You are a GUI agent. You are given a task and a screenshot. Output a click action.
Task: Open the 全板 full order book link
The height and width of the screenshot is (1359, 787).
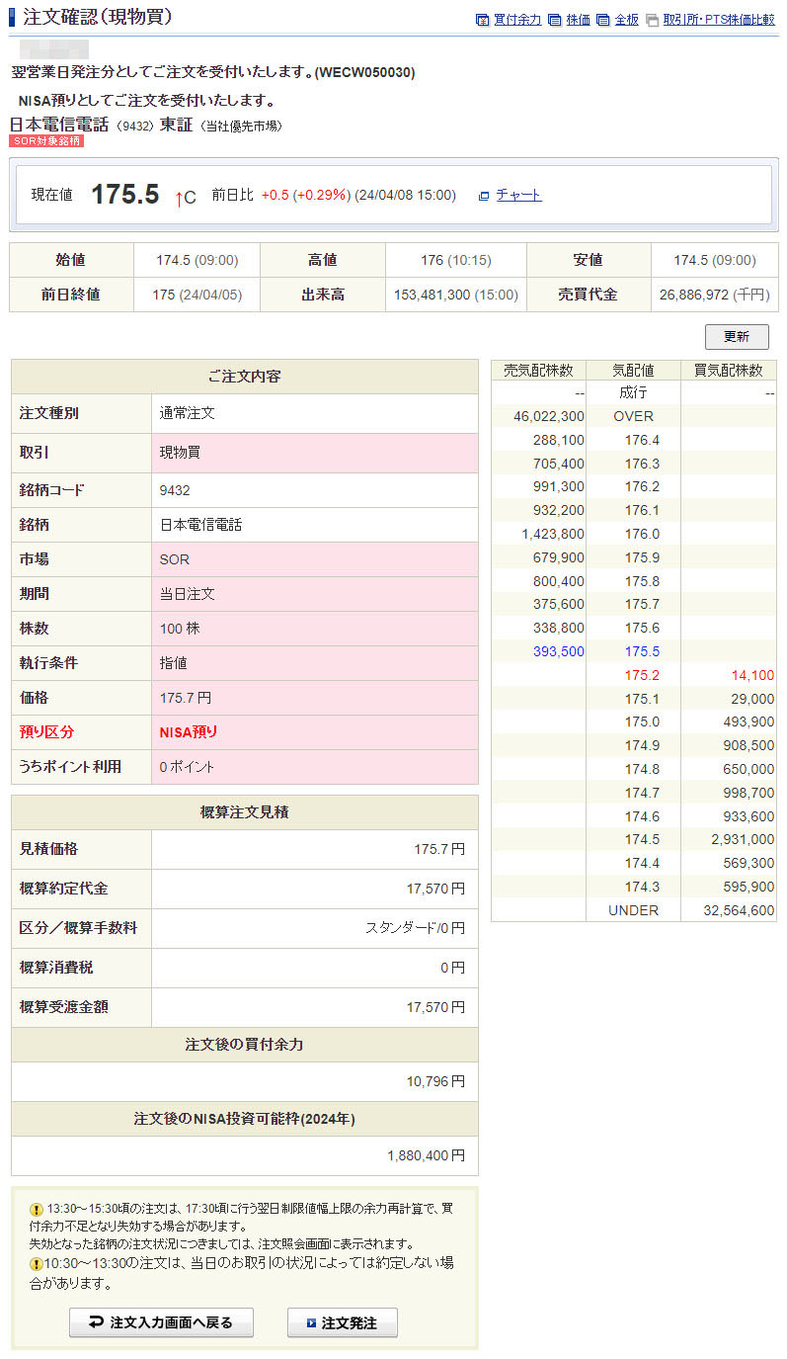point(626,20)
